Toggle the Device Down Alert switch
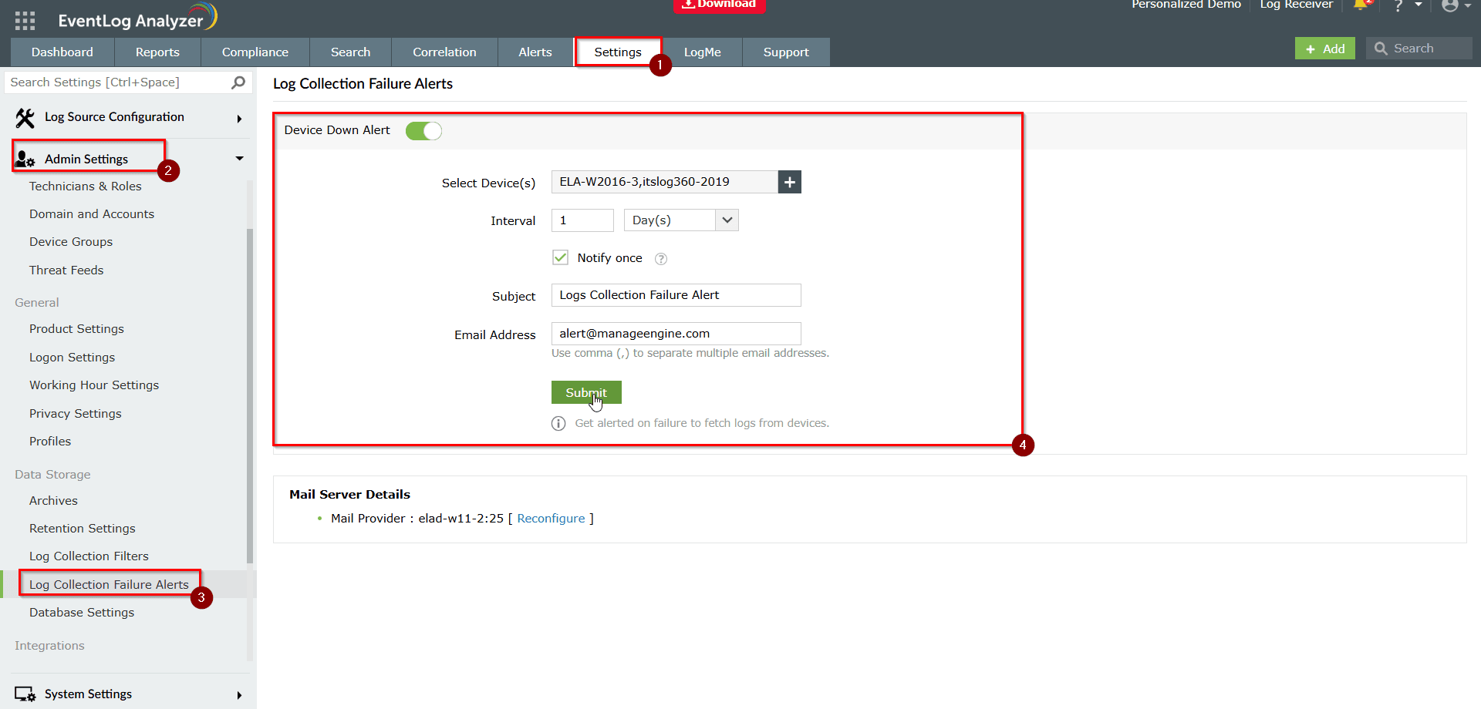 (423, 131)
